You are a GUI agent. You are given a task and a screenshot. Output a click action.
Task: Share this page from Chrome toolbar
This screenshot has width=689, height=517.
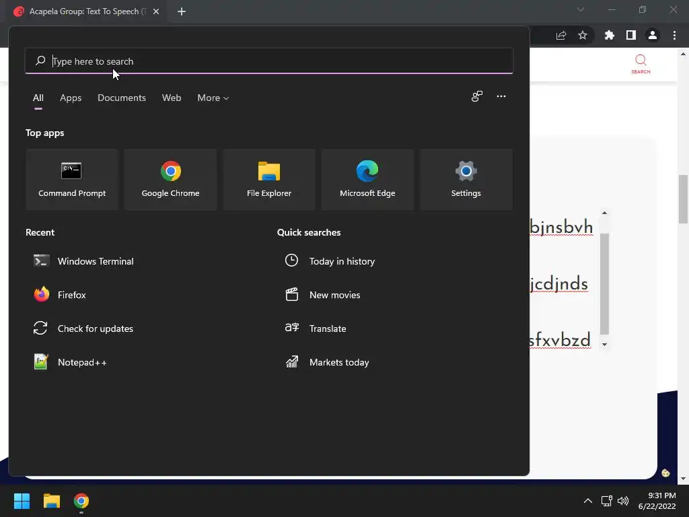click(x=561, y=35)
